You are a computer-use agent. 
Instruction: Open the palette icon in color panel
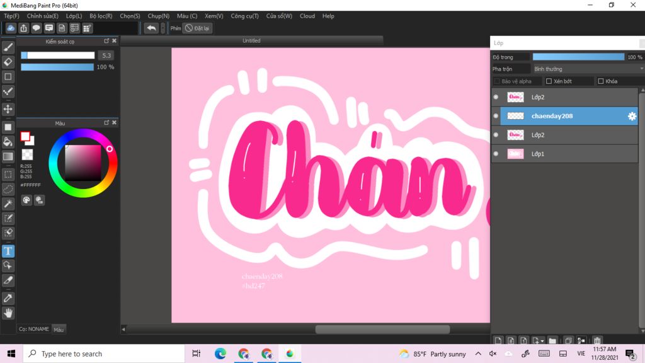[x=26, y=200]
